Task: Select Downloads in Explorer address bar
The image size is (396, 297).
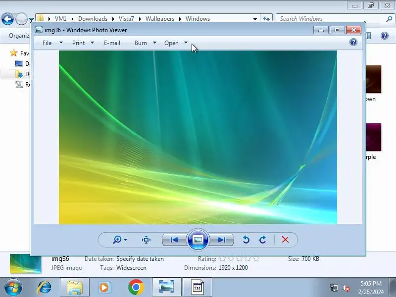Action: [x=93, y=19]
